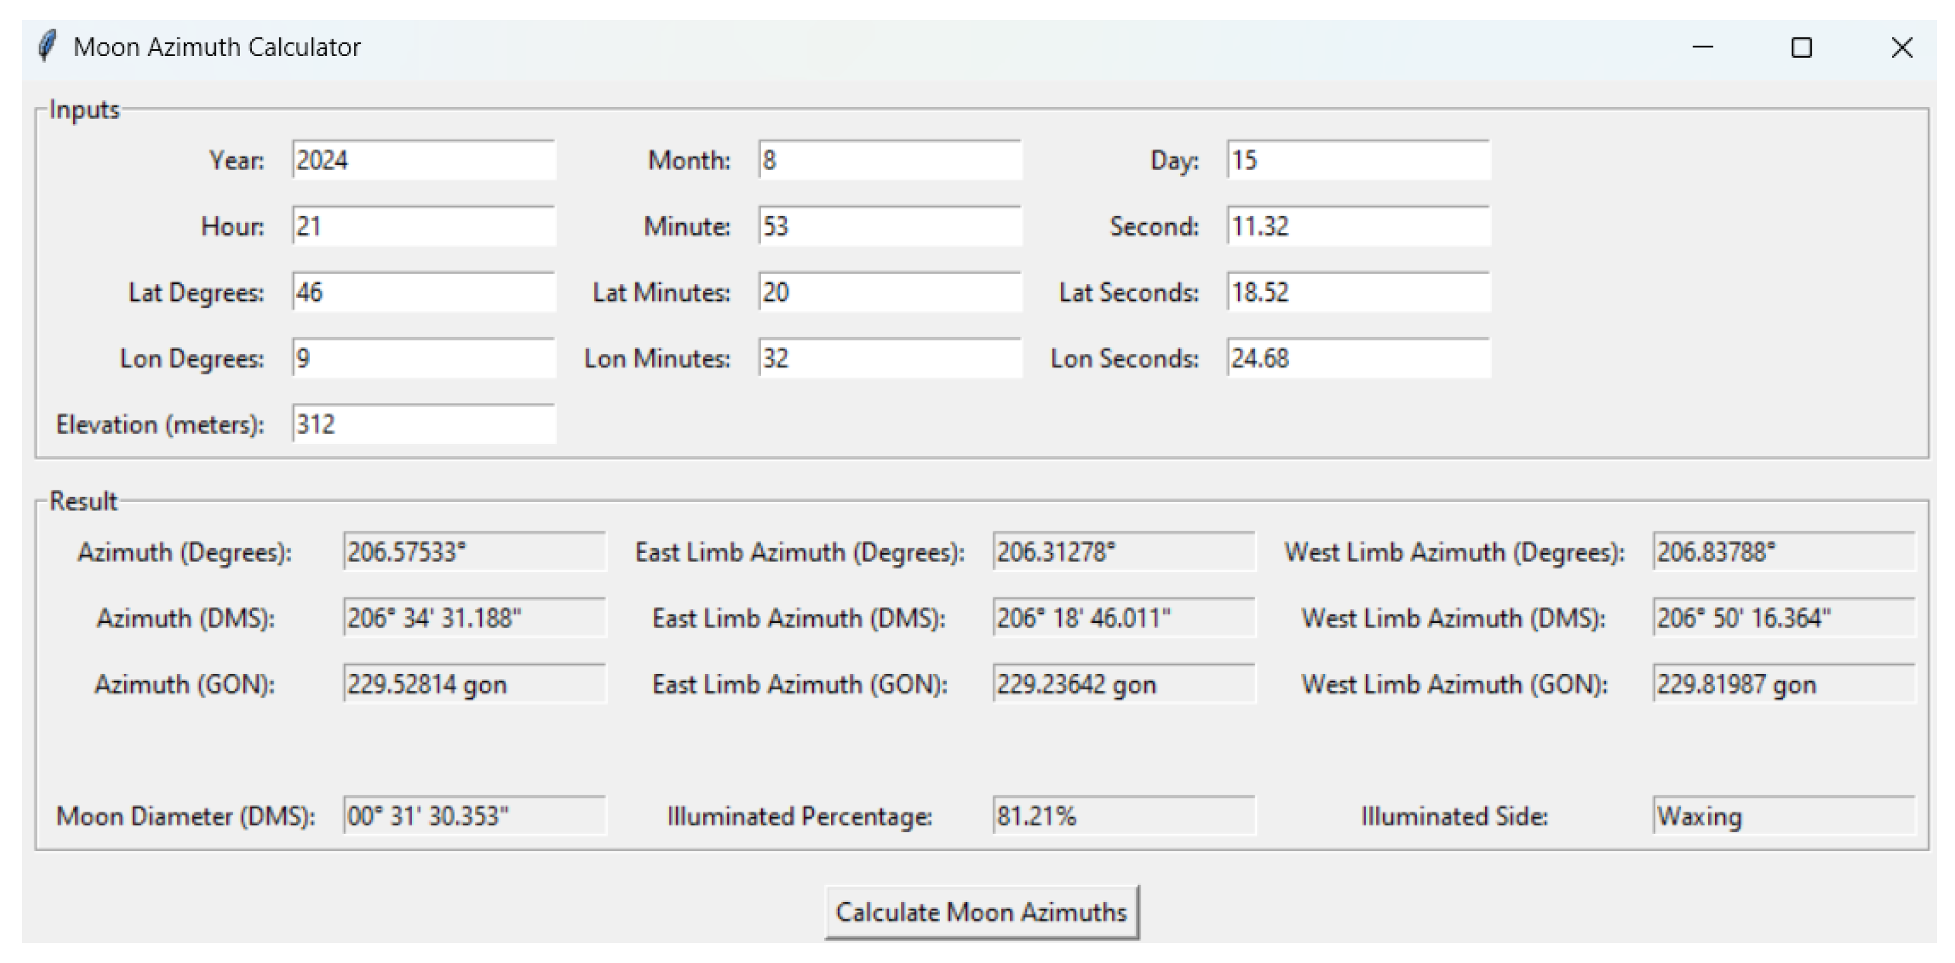Click the 'Elevation (meters):' label

click(x=160, y=425)
